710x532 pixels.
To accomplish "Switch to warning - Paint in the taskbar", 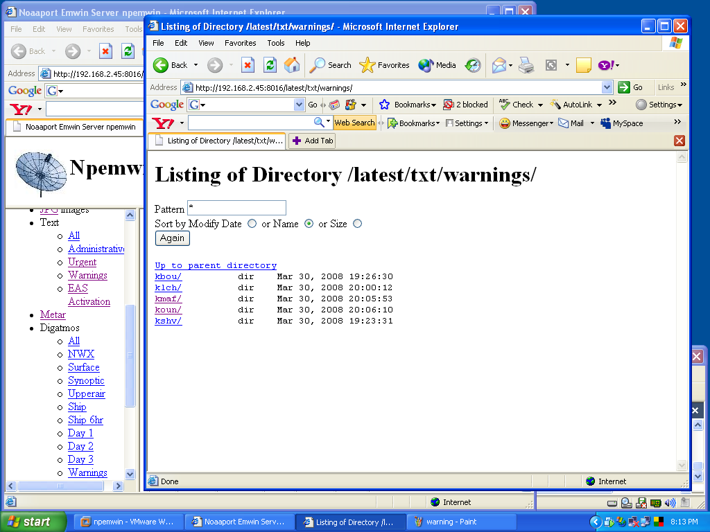I will pos(461,522).
